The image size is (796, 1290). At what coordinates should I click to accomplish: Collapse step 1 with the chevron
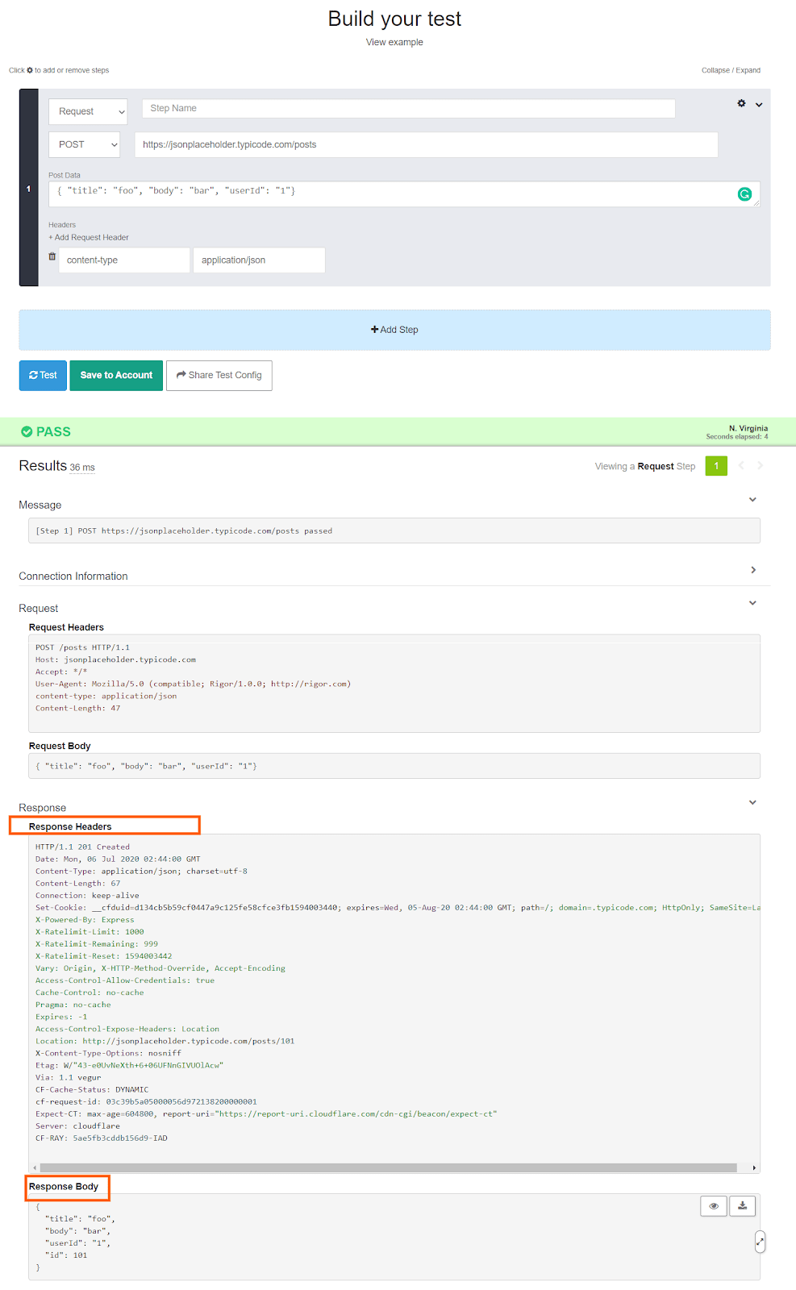(x=759, y=105)
